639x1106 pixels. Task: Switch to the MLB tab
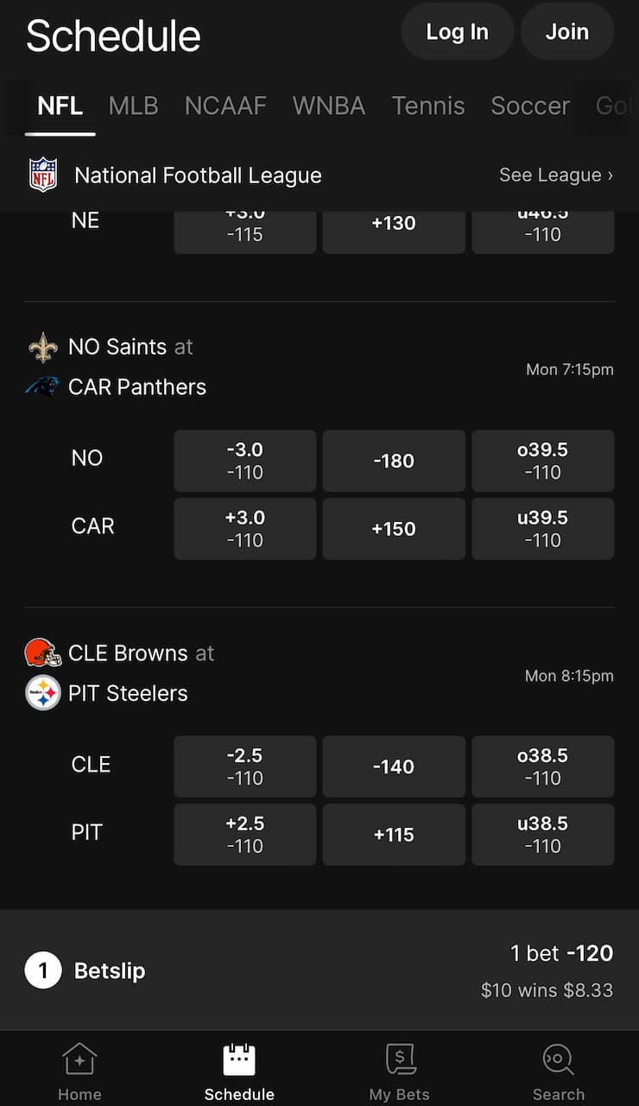point(134,106)
